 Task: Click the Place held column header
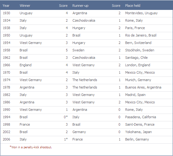click(x=133, y=6)
